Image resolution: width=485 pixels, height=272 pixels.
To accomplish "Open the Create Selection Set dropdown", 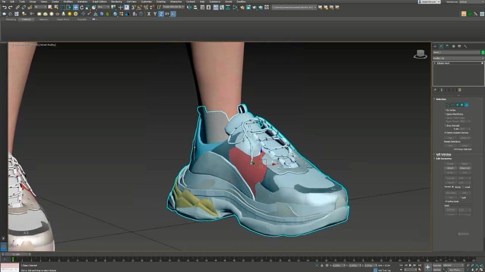I will (173, 7).
